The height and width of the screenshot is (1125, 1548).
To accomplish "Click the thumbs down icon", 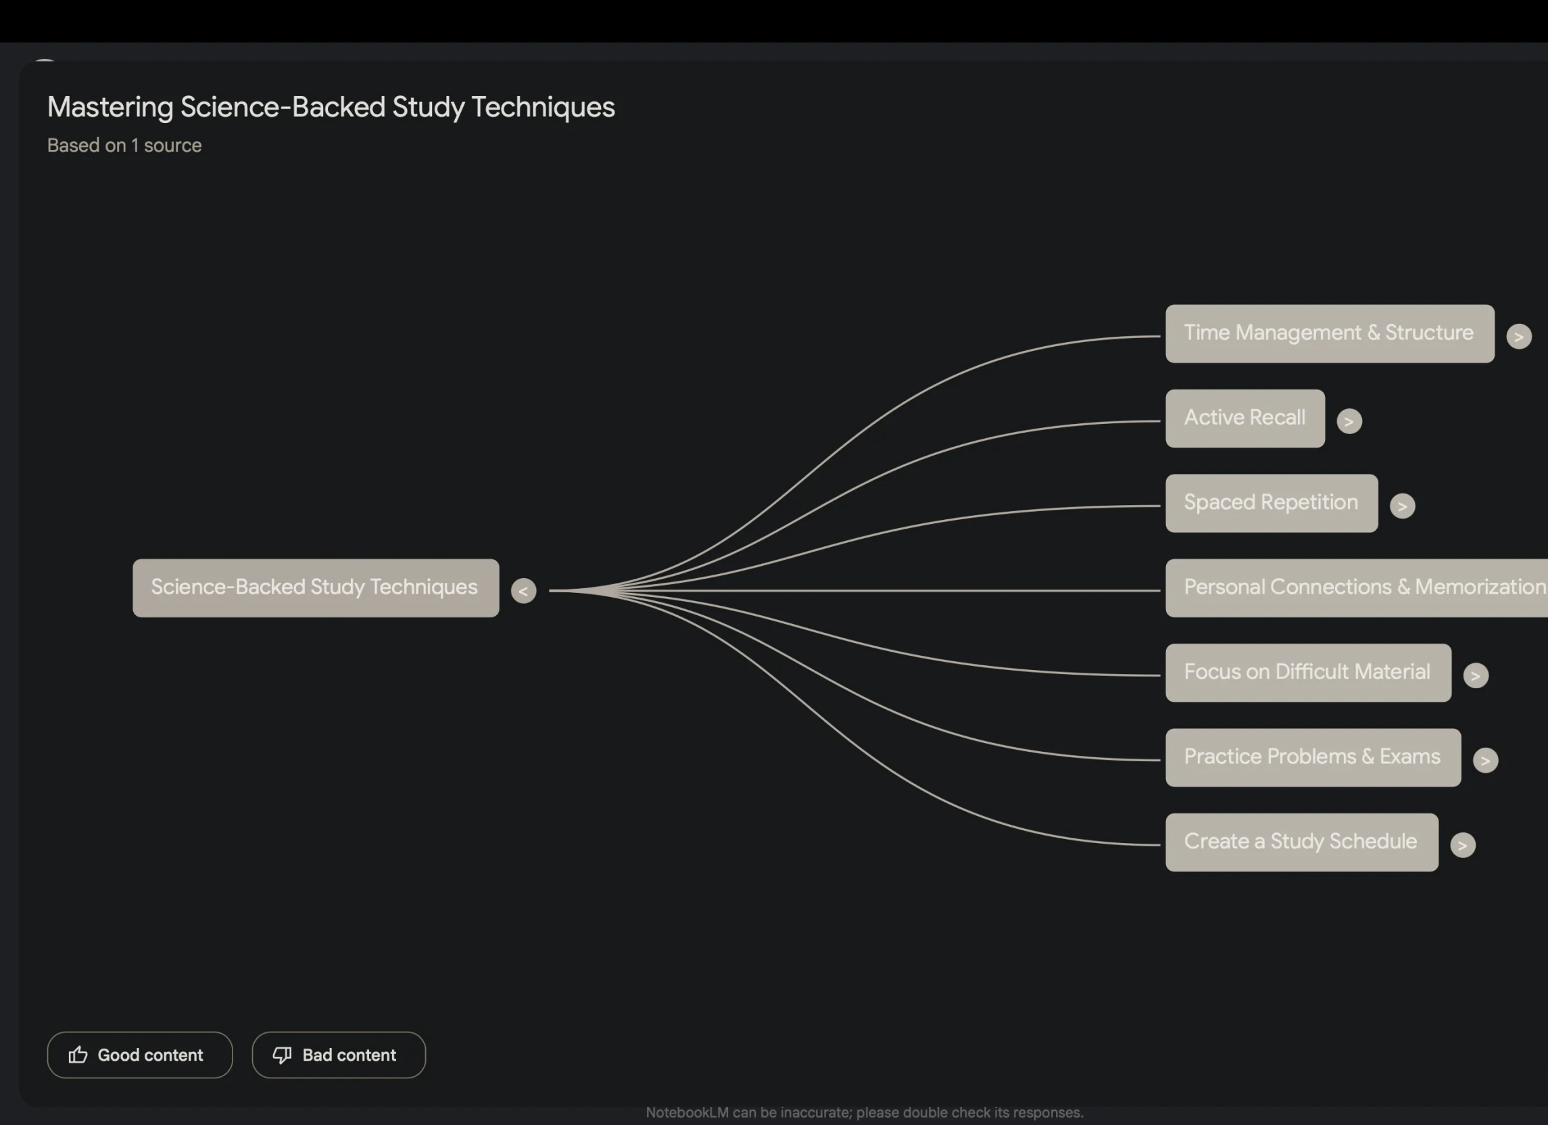I will (282, 1055).
